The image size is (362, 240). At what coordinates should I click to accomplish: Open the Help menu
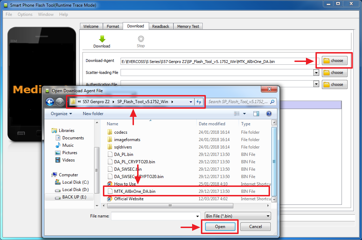point(63,14)
